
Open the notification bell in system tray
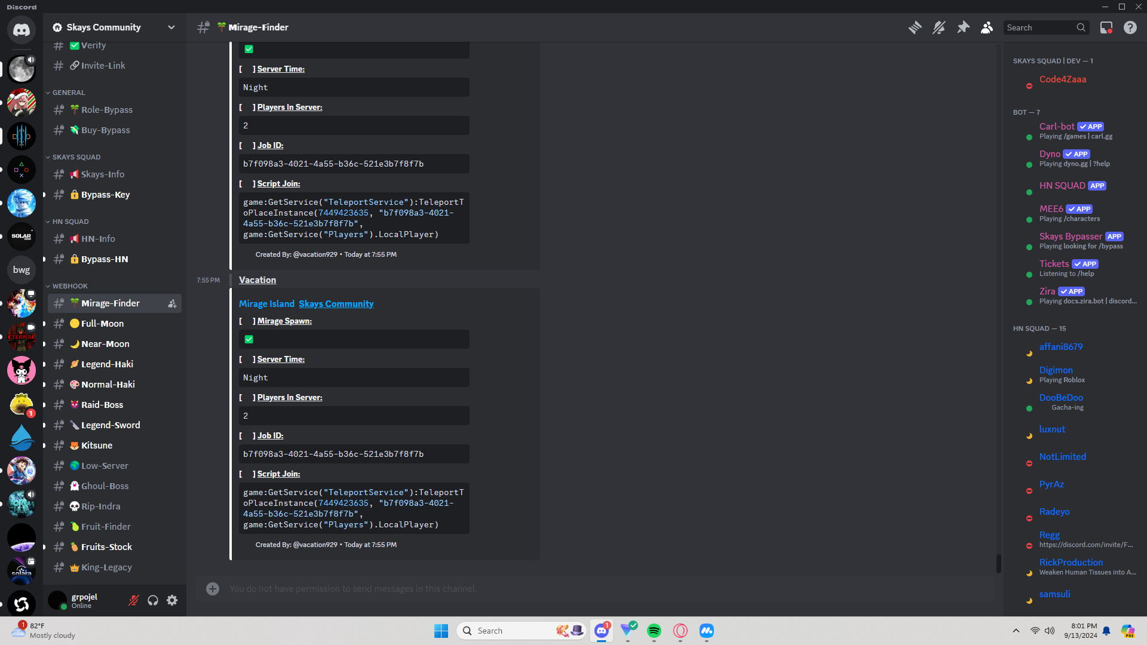pyautogui.click(x=1106, y=631)
